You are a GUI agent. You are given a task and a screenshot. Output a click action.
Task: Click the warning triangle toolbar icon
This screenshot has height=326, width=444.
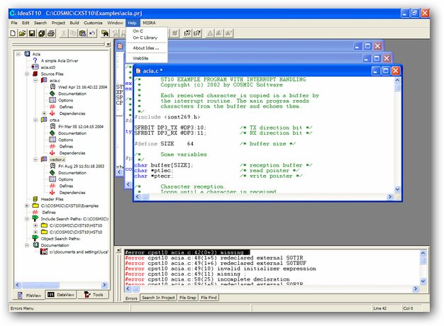pyautogui.click(x=210, y=33)
